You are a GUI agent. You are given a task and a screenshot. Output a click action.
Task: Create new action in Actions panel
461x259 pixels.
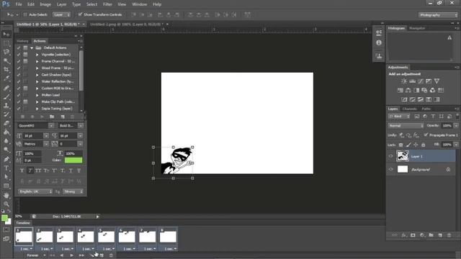point(63,117)
